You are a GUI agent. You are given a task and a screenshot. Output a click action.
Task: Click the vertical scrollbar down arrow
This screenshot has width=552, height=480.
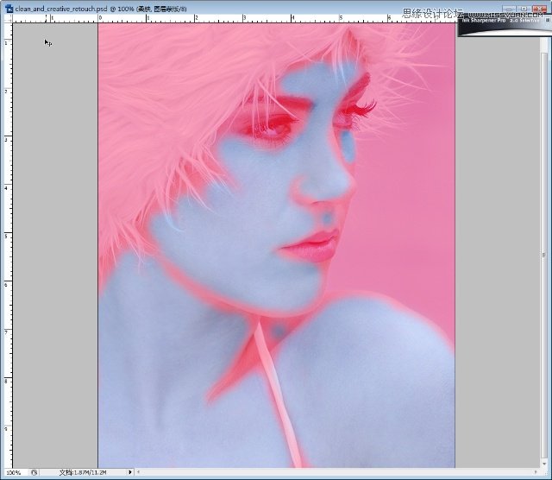click(544, 464)
